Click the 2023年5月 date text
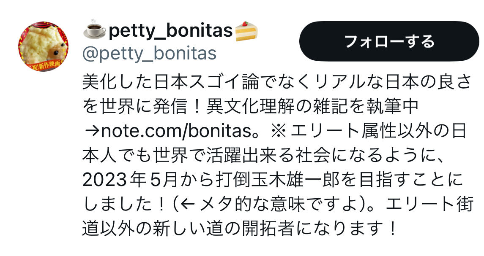The height and width of the screenshot is (256, 484). [121, 181]
